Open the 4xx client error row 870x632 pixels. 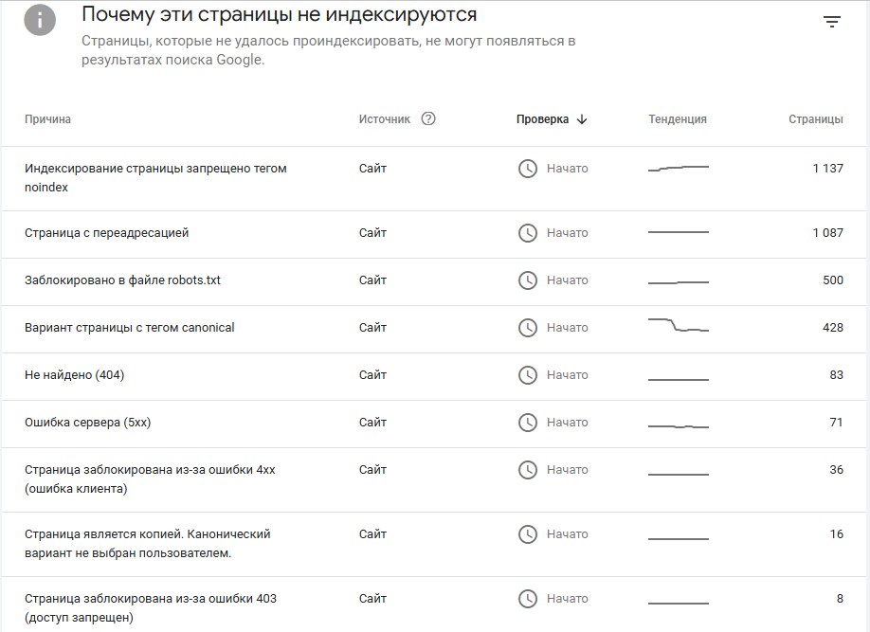pyautogui.click(x=434, y=480)
